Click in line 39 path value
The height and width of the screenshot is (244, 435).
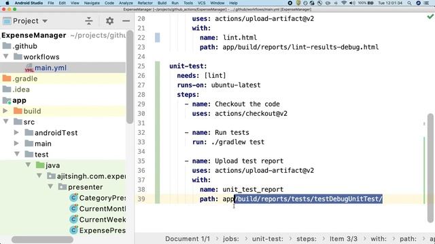coord(302,199)
